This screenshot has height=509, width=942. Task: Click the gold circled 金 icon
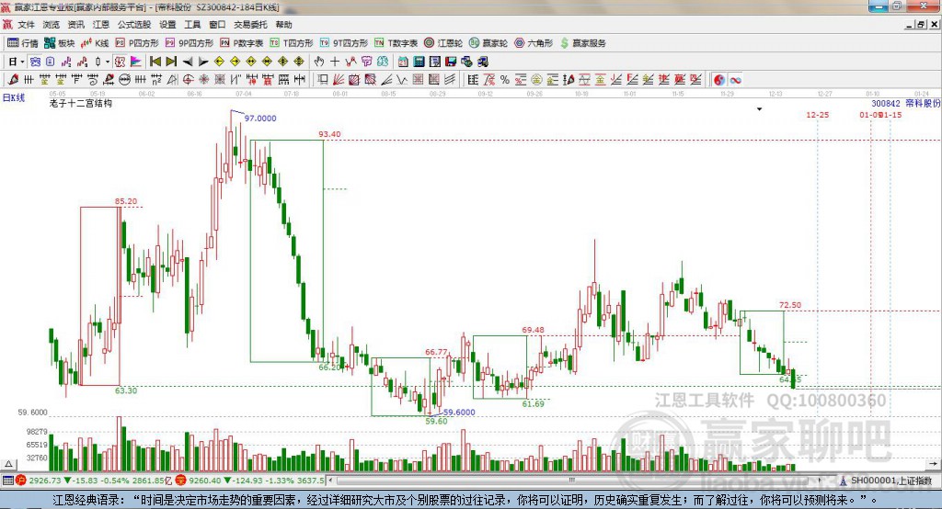point(536,79)
